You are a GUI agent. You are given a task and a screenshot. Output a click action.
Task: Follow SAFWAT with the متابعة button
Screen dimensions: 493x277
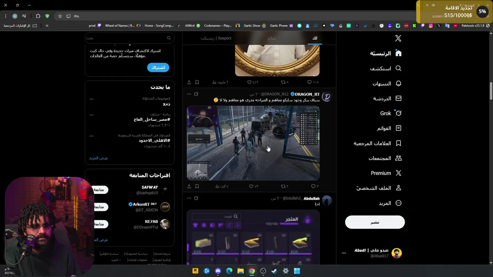(x=100, y=190)
